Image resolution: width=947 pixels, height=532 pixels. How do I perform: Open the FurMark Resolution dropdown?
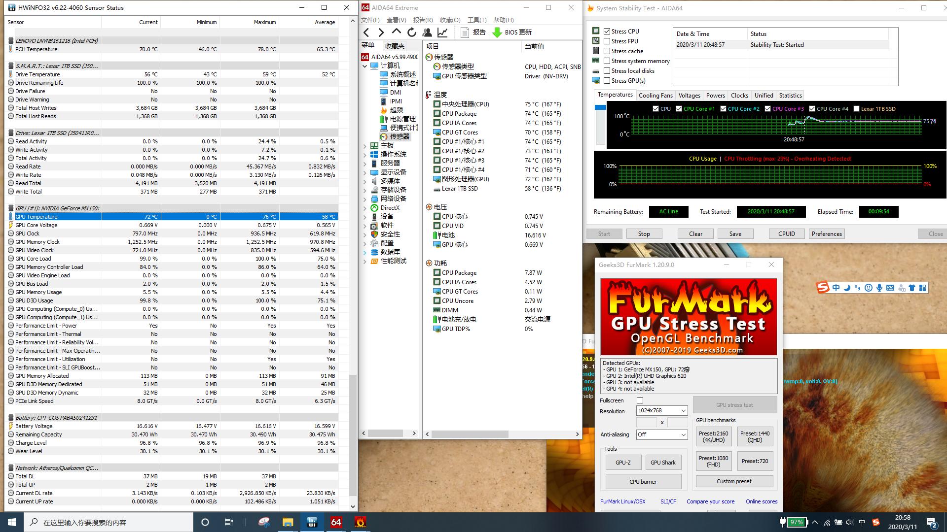click(661, 410)
